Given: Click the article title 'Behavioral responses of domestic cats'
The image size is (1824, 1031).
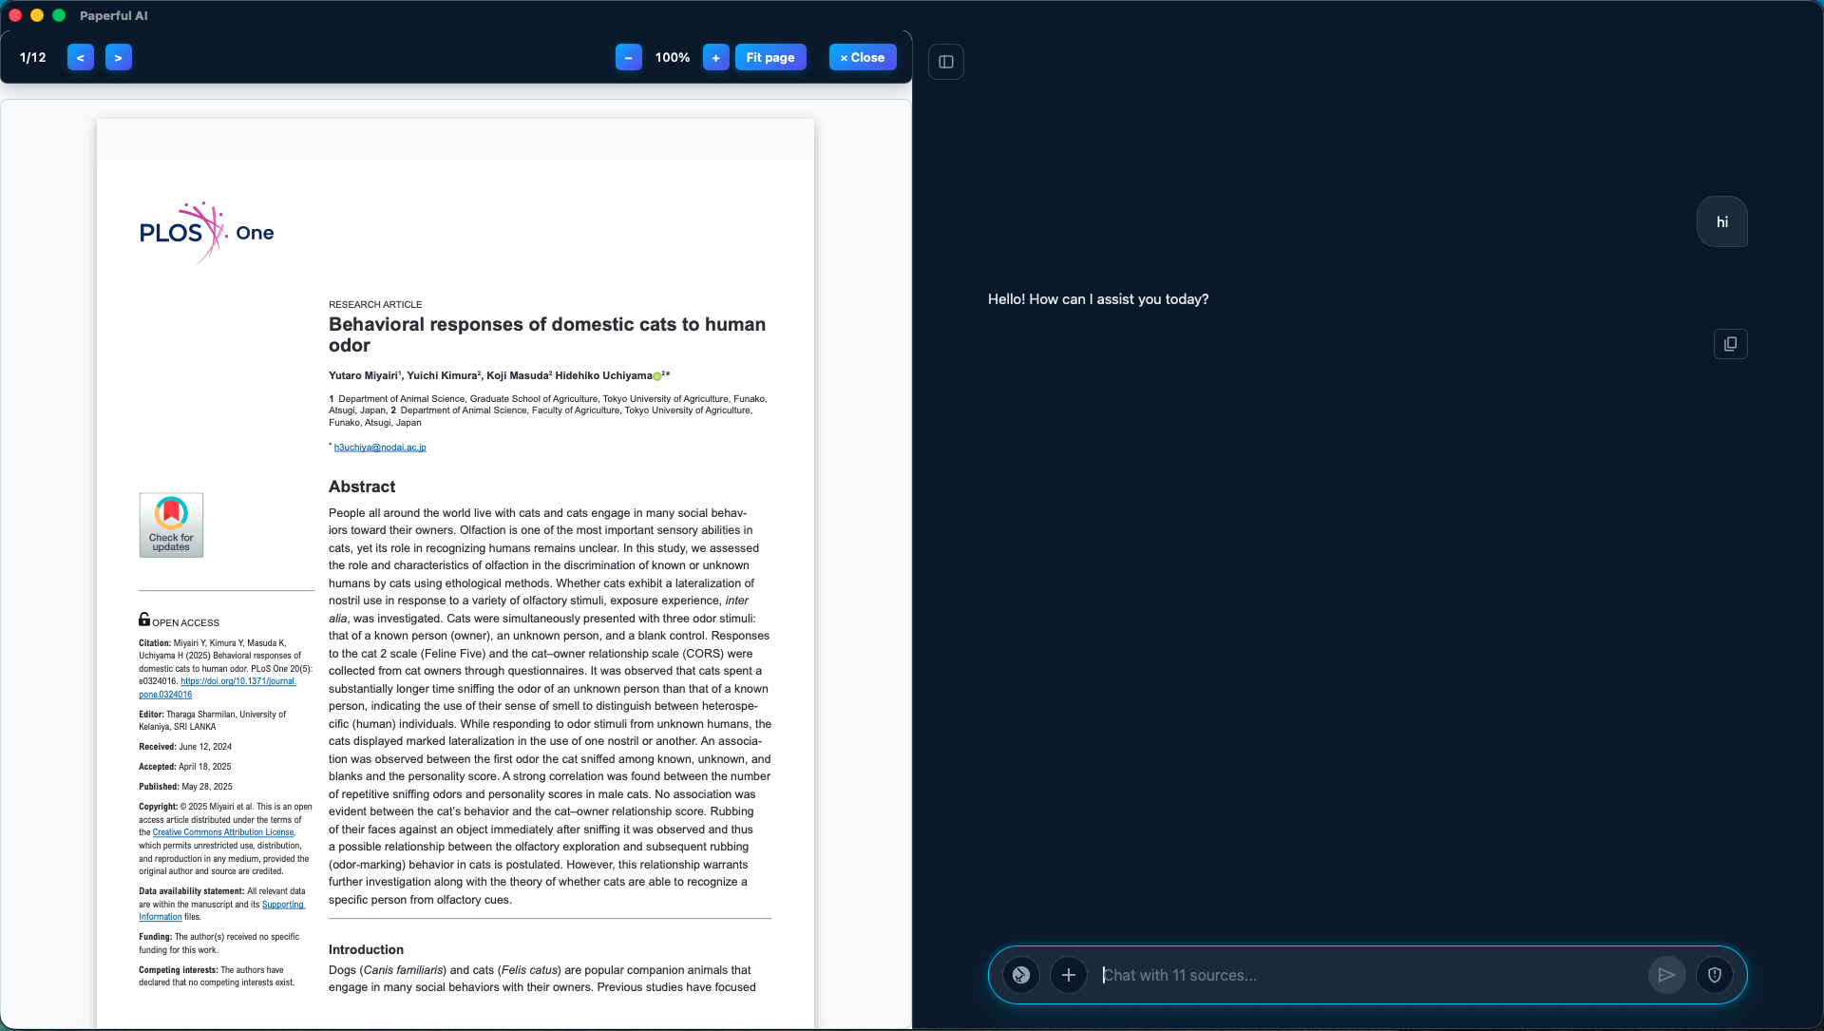Looking at the screenshot, I should click(547, 334).
